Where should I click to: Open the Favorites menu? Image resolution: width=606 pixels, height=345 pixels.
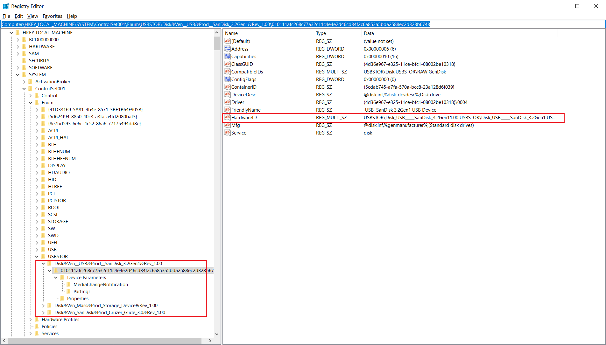[53, 16]
